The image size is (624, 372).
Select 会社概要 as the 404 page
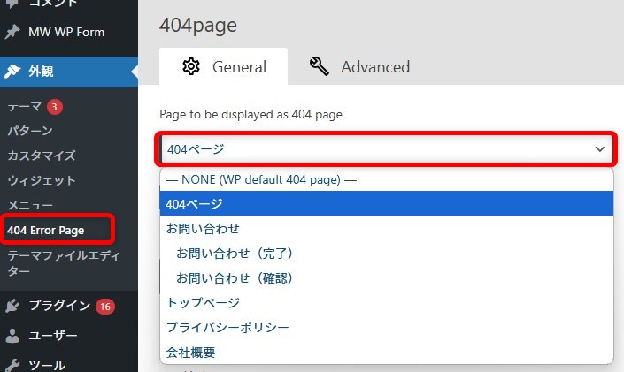[x=191, y=352]
